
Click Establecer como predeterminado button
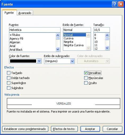25,129
